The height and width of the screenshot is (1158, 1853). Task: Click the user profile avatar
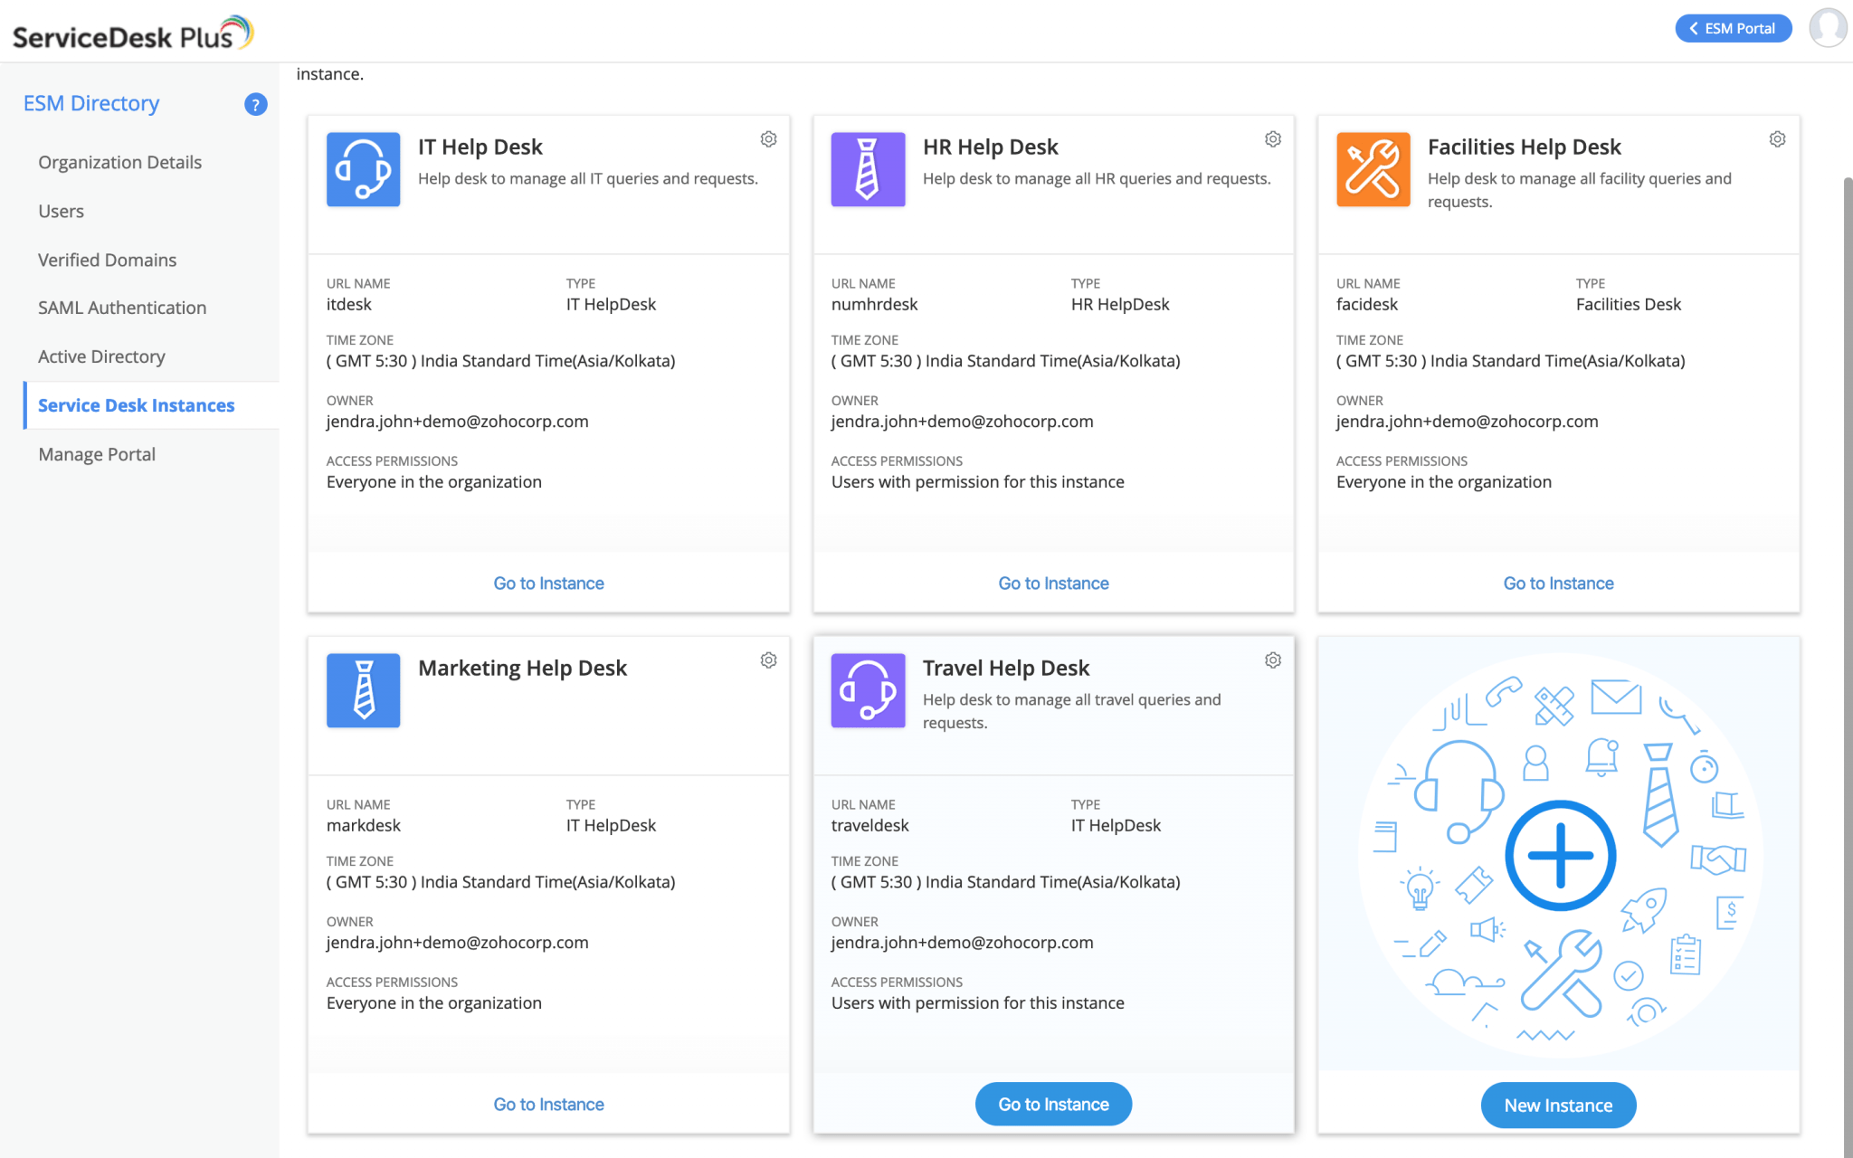coord(1829,28)
